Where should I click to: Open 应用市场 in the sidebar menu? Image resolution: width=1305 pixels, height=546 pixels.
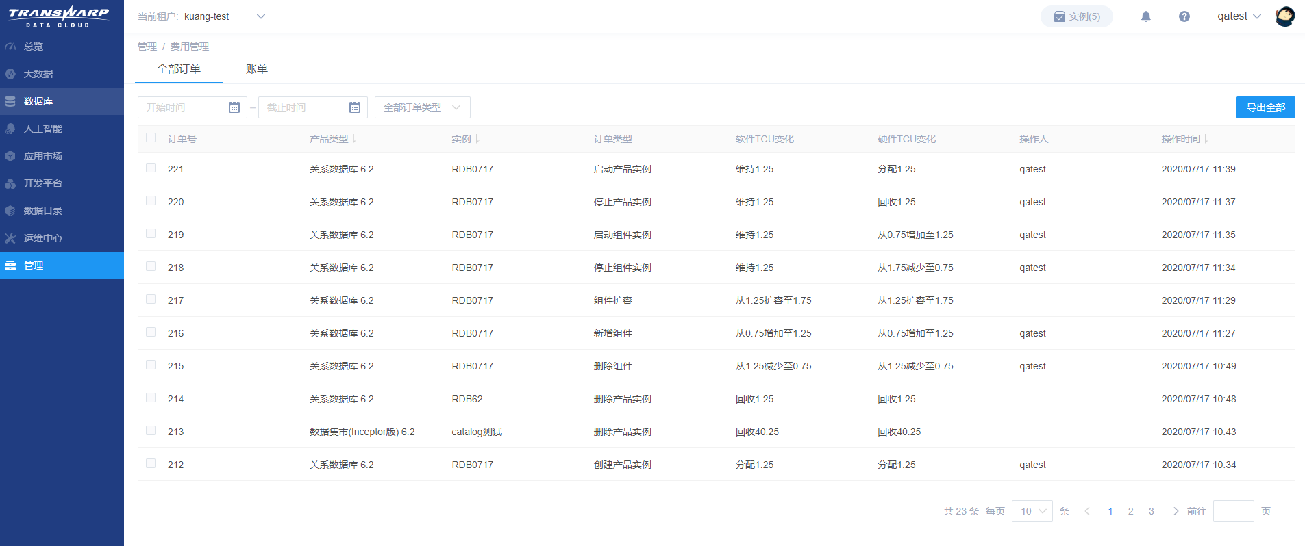click(x=62, y=156)
